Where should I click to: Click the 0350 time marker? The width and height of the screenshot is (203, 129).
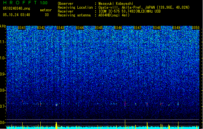pos(196,28)
